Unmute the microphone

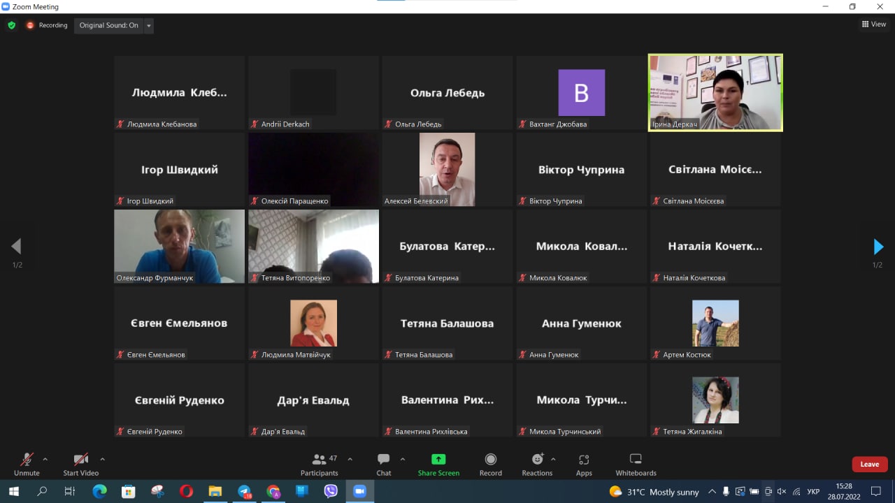pyautogui.click(x=27, y=464)
